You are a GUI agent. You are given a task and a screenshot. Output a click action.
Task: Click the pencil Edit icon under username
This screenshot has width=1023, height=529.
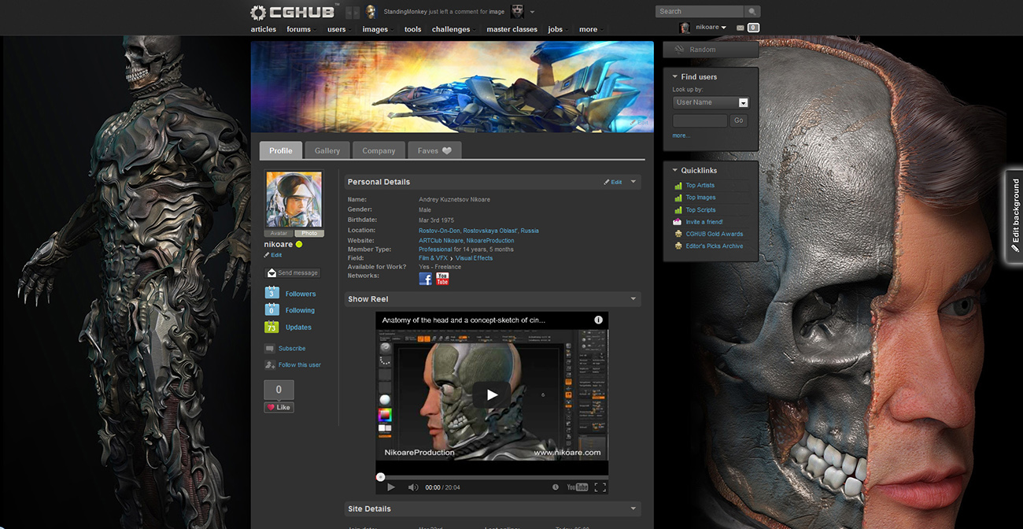pos(267,255)
